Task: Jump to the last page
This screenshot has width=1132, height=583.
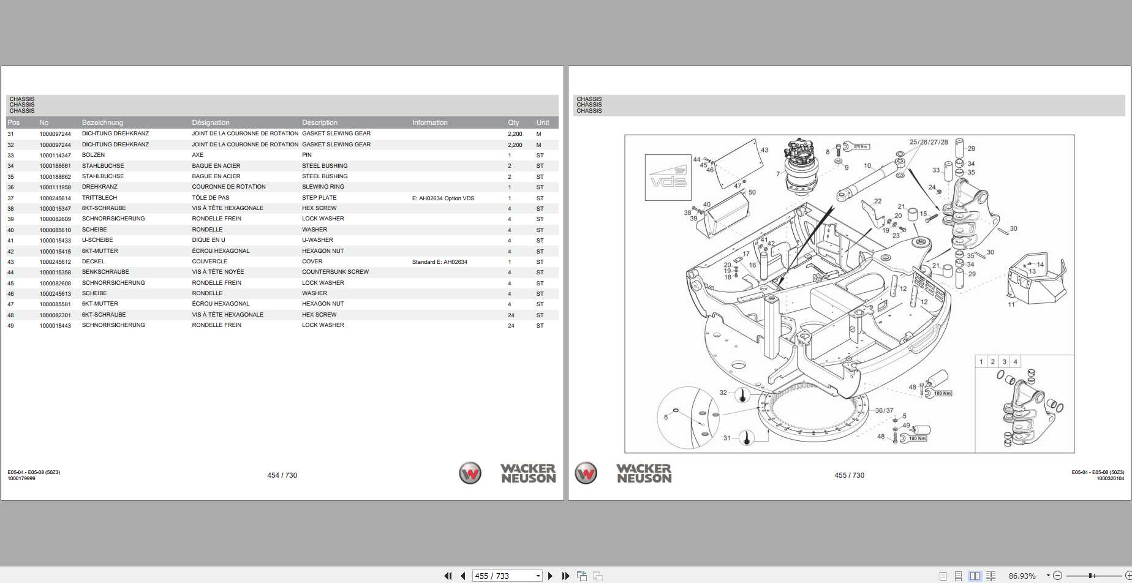Action: 565,576
